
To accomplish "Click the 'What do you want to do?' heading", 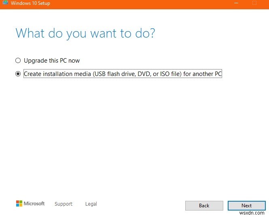I will coord(85,33).
